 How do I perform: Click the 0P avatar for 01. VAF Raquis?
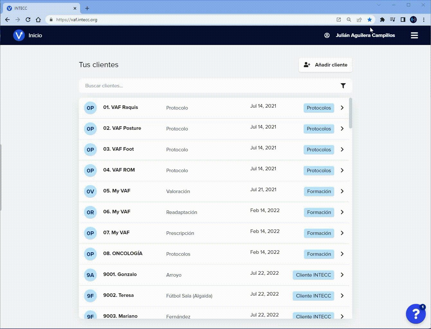point(90,108)
